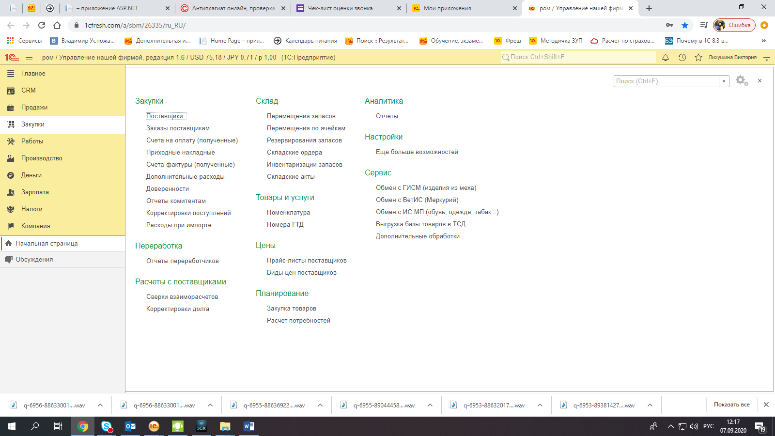Expand options for q-6955-88636922 download
This screenshot has height=436, width=775.
click(320, 405)
